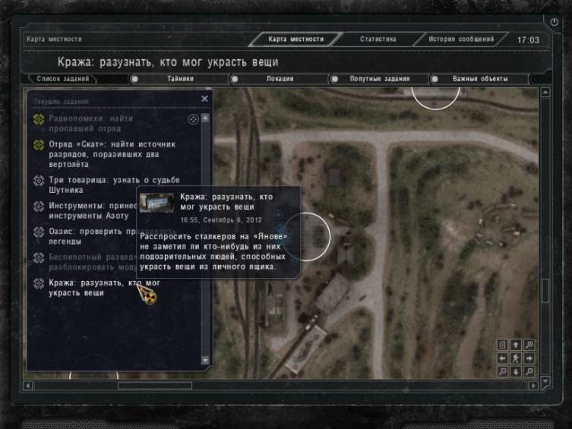Show Радиопомехи quest target on map
Screen dimensions: 572x429
coord(194,119)
